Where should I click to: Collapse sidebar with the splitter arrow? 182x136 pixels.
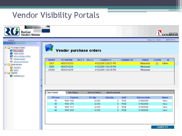(x=41, y=86)
